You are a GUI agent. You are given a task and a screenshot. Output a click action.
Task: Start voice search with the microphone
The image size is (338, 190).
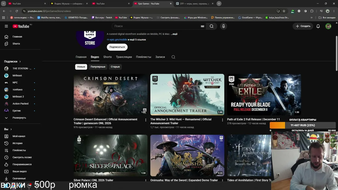[x=223, y=26]
